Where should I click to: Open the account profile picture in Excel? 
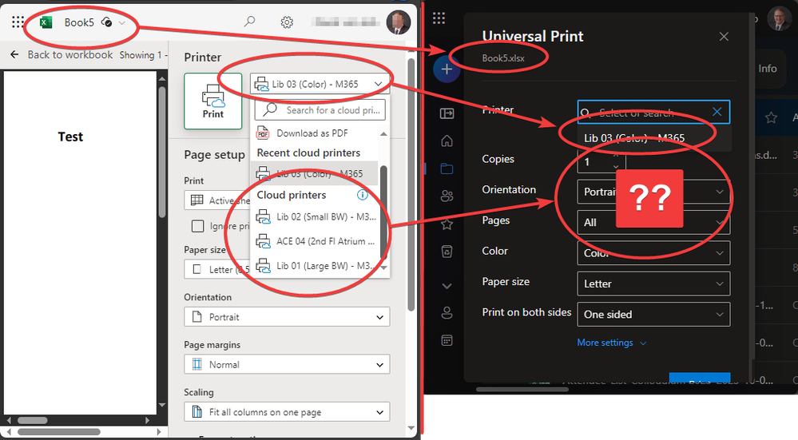(398, 22)
